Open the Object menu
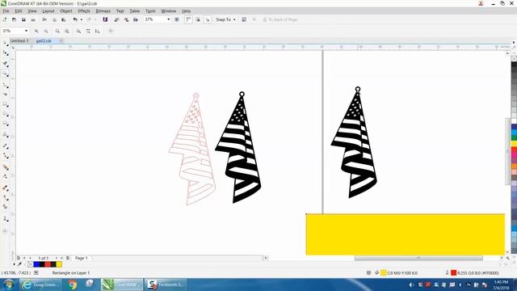Viewport: 517px width, 291px height. point(66,11)
